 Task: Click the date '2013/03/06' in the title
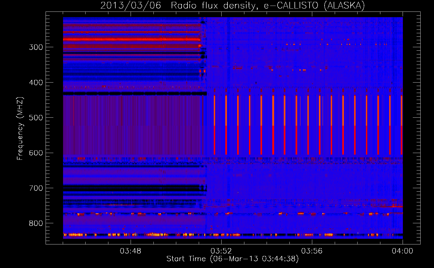click(x=131, y=5)
